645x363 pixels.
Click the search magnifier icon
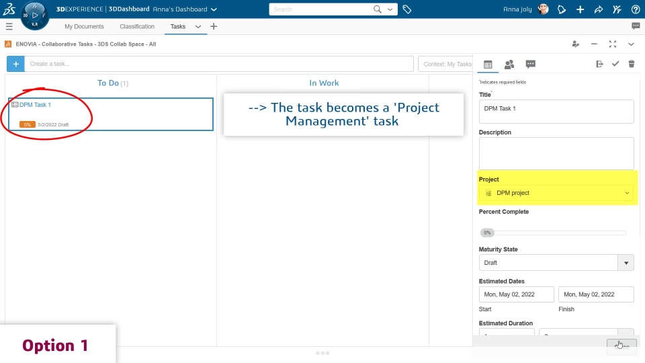point(377,9)
